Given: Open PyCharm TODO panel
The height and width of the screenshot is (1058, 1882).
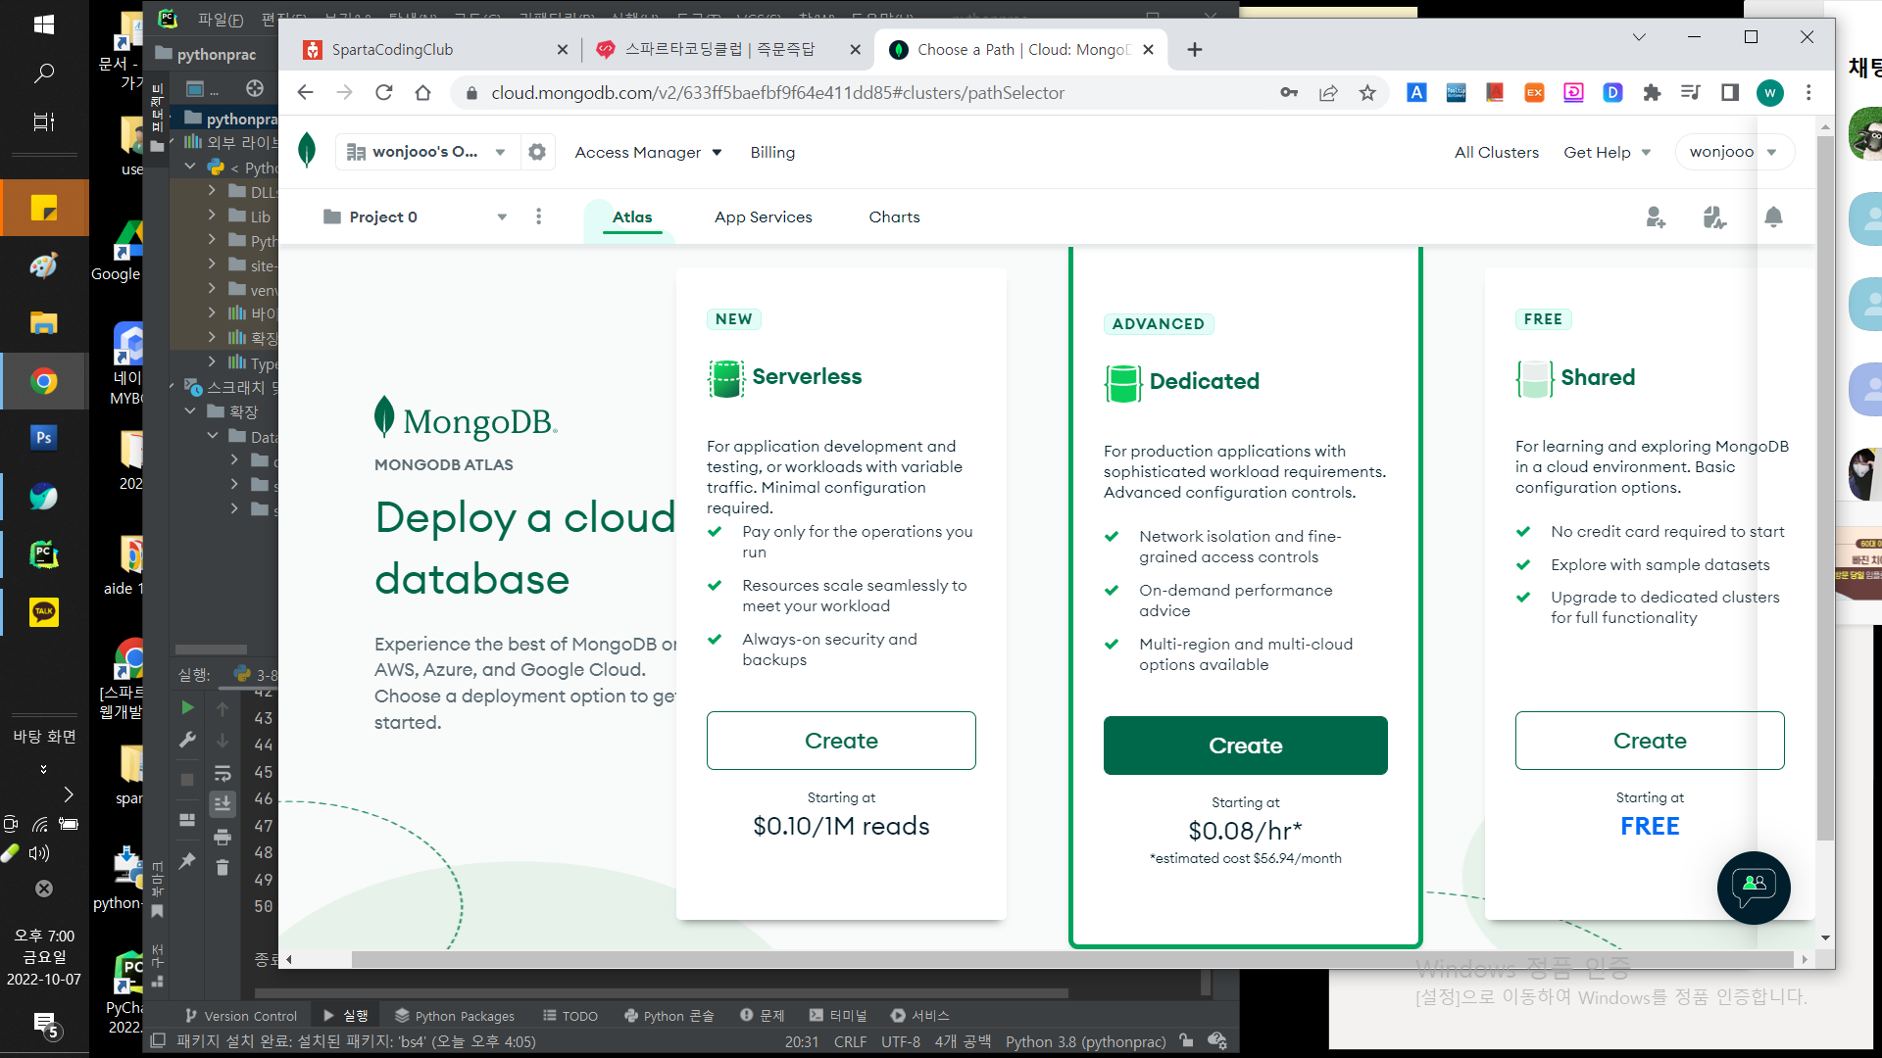Looking at the screenshot, I should (x=570, y=1016).
